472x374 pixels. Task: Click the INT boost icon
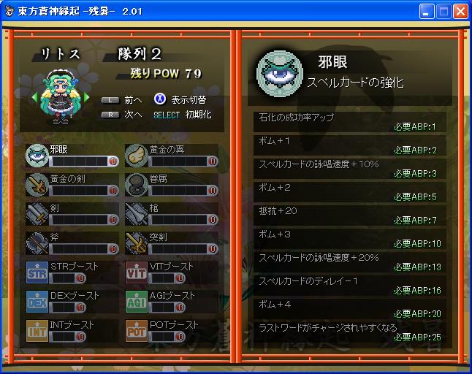(x=37, y=331)
